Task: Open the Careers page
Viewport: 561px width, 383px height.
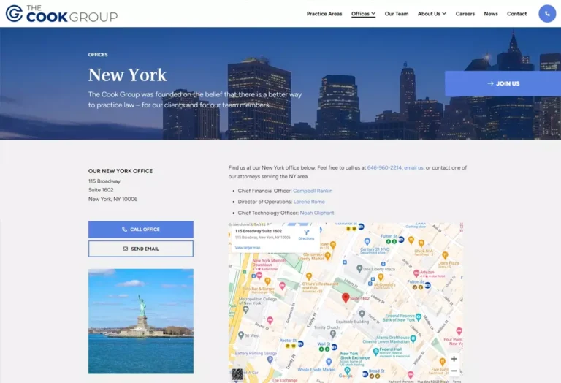Action: pyautogui.click(x=465, y=14)
